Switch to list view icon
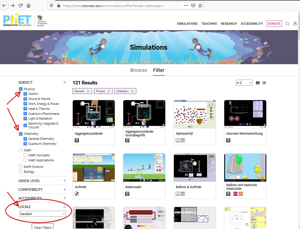The image size is (300, 229). pyautogui.click(x=264, y=83)
